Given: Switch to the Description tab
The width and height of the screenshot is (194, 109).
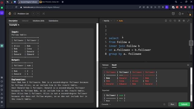Looking at the screenshot, I should coord(13,21).
